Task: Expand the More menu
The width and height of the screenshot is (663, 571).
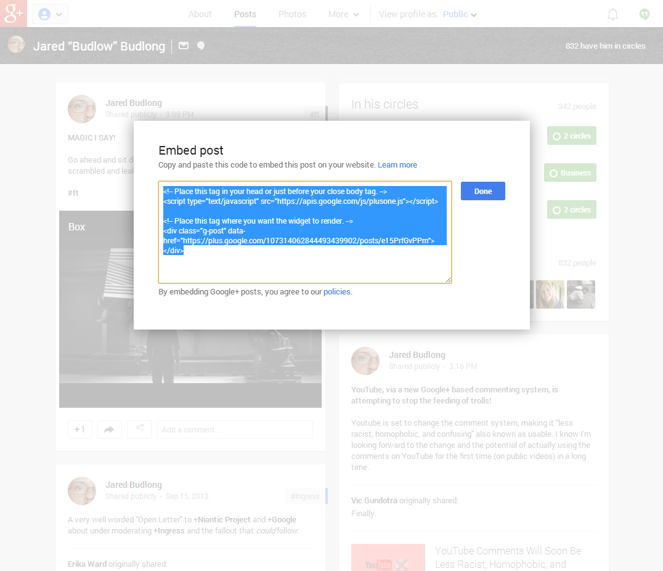Action: click(x=343, y=14)
